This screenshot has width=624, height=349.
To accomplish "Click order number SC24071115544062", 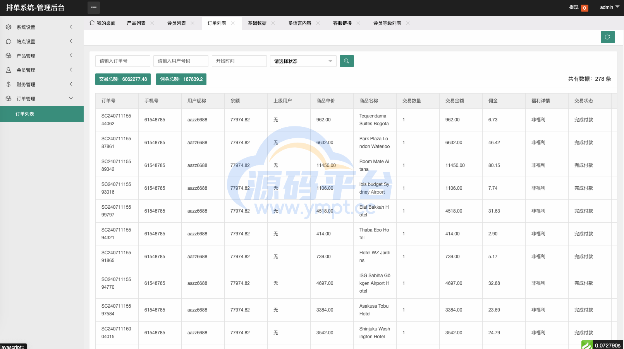I will coord(116,120).
